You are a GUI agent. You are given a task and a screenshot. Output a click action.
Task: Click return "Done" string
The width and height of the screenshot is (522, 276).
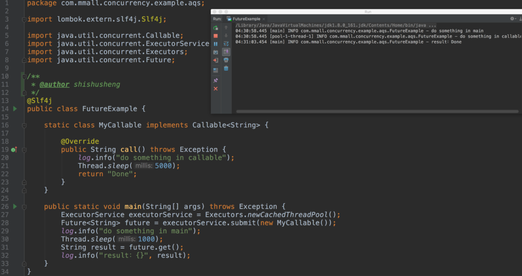coord(120,174)
